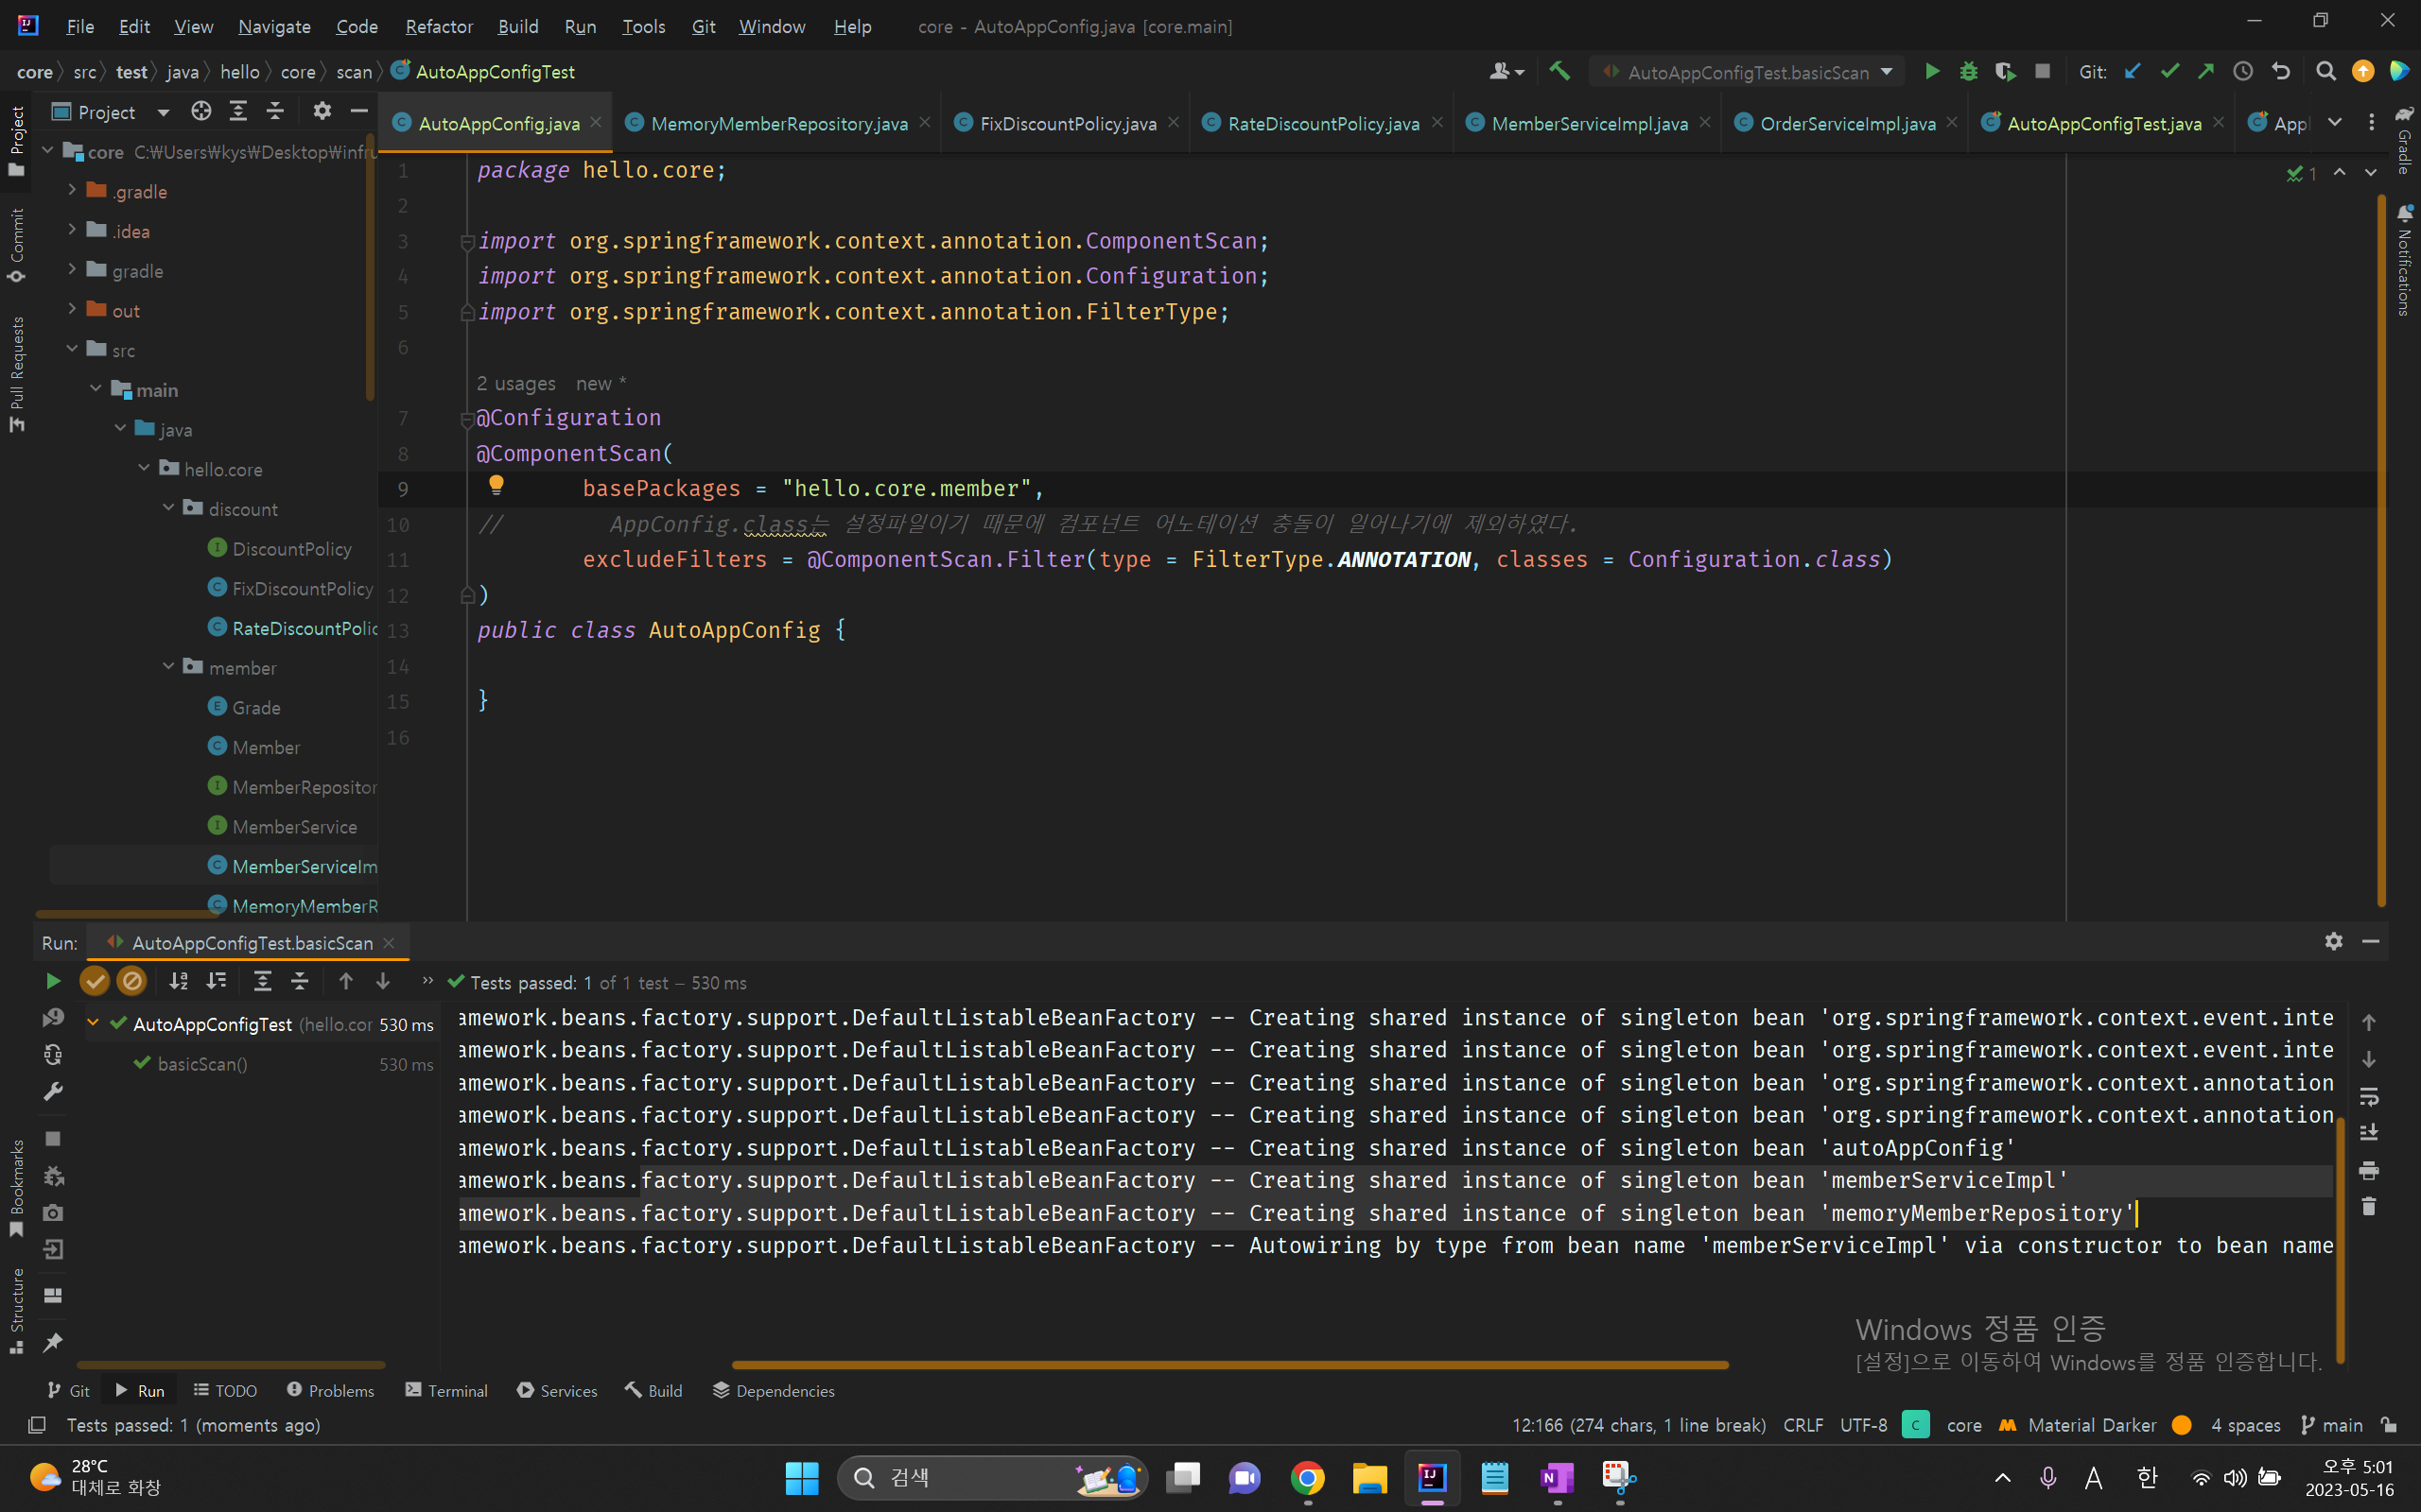Switch to the MemberServiceImpl.java tab
2421x1512 pixels.
pyautogui.click(x=1589, y=123)
